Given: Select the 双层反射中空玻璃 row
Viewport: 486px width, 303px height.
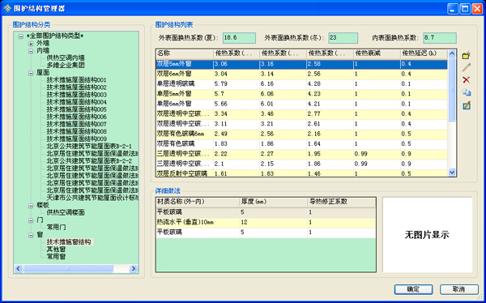Looking at the screenshot, I should click(x=301, y=173).
